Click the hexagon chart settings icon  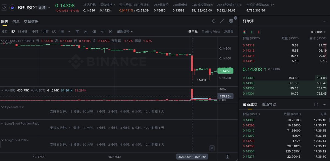coord(111,32)
